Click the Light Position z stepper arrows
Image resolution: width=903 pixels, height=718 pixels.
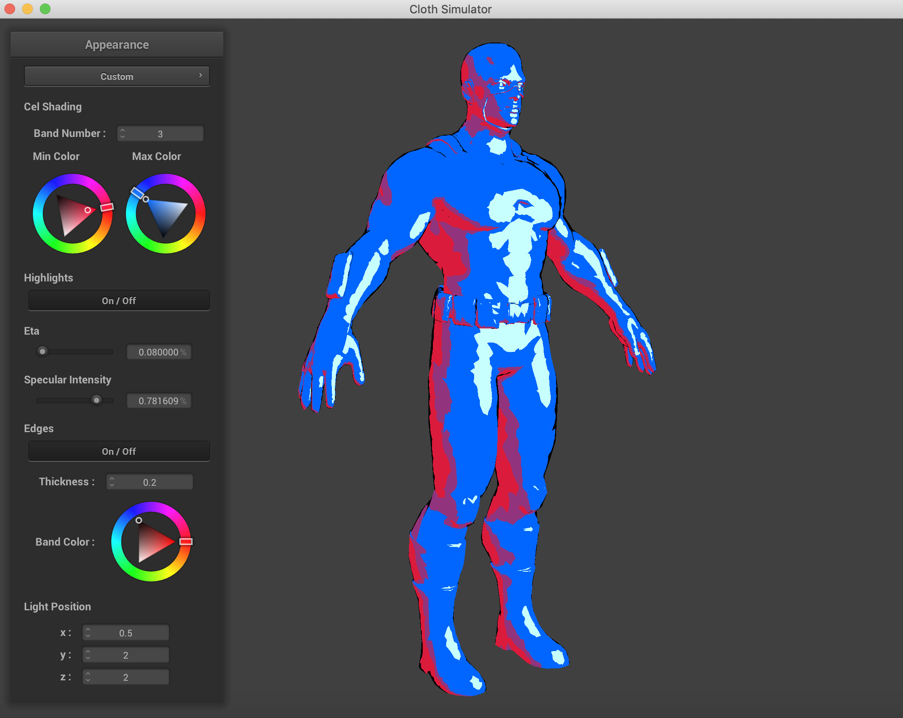88,677
